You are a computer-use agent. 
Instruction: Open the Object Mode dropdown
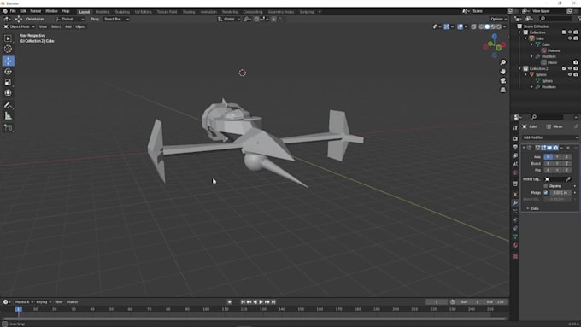[19, 26]
